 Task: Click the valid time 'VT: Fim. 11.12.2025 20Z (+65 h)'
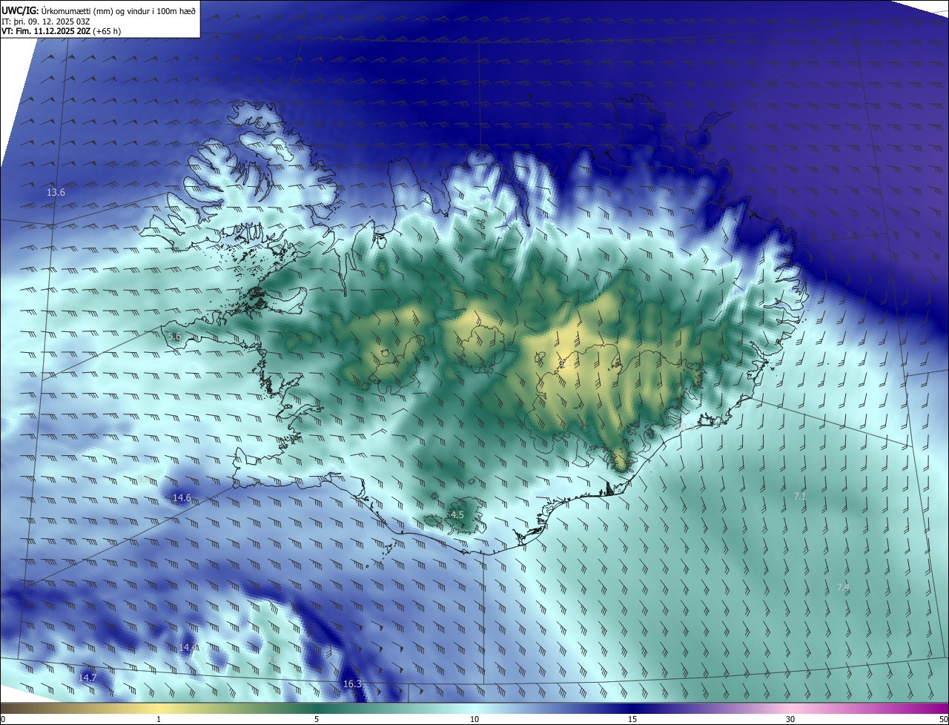(61, 31)
